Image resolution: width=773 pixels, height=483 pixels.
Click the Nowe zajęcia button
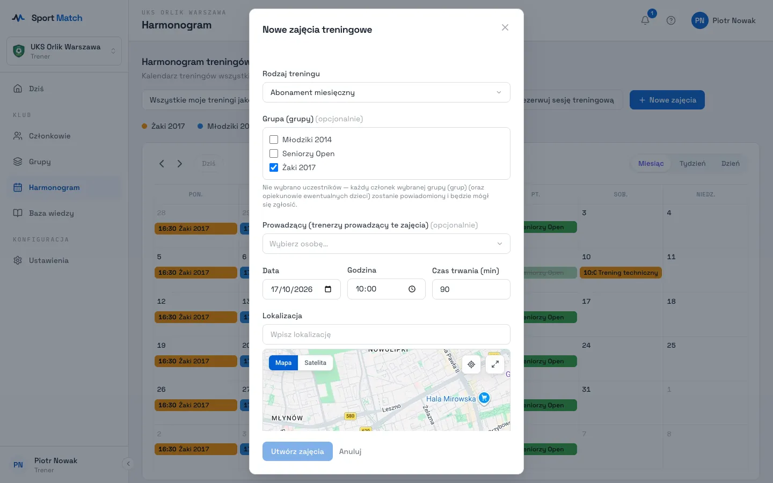tap(667, 100)
